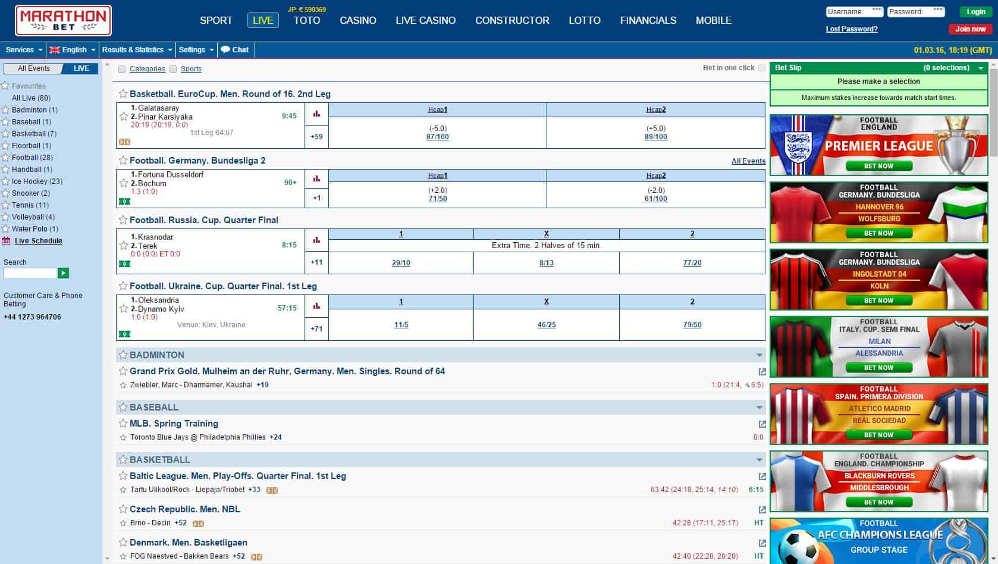
Task: Open the Settings dropdown
Action: pos(196,50)
